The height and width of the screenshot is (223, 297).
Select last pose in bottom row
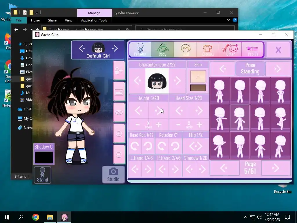(x=280, y=145)
